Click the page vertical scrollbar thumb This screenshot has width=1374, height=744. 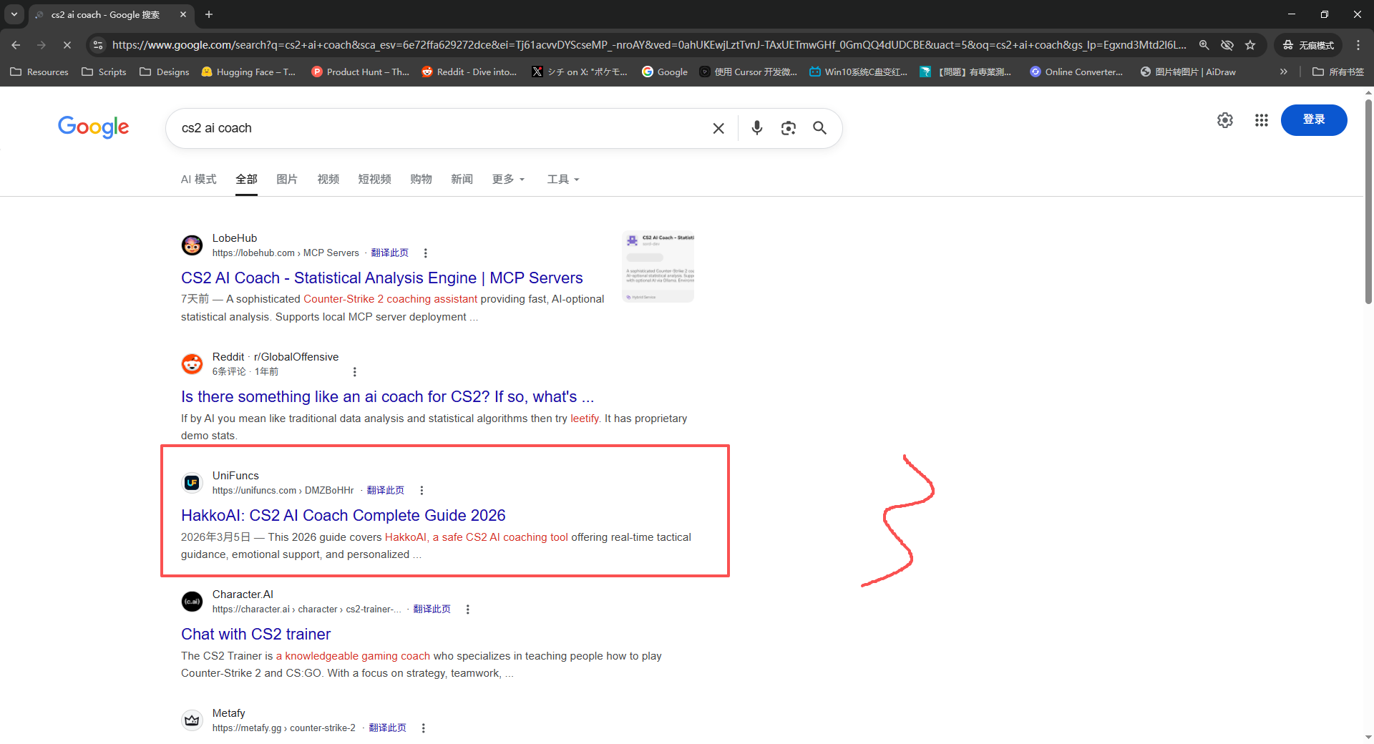[1368, 200]
